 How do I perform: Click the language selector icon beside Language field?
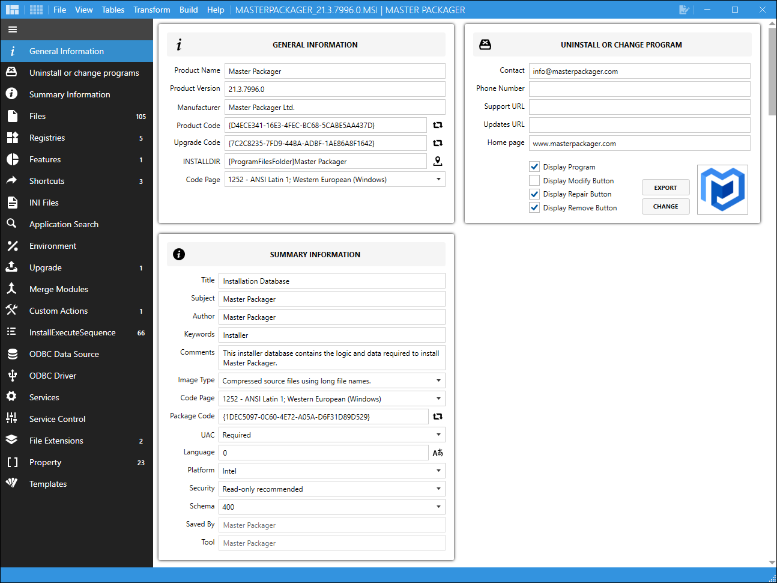pos(438,453)
